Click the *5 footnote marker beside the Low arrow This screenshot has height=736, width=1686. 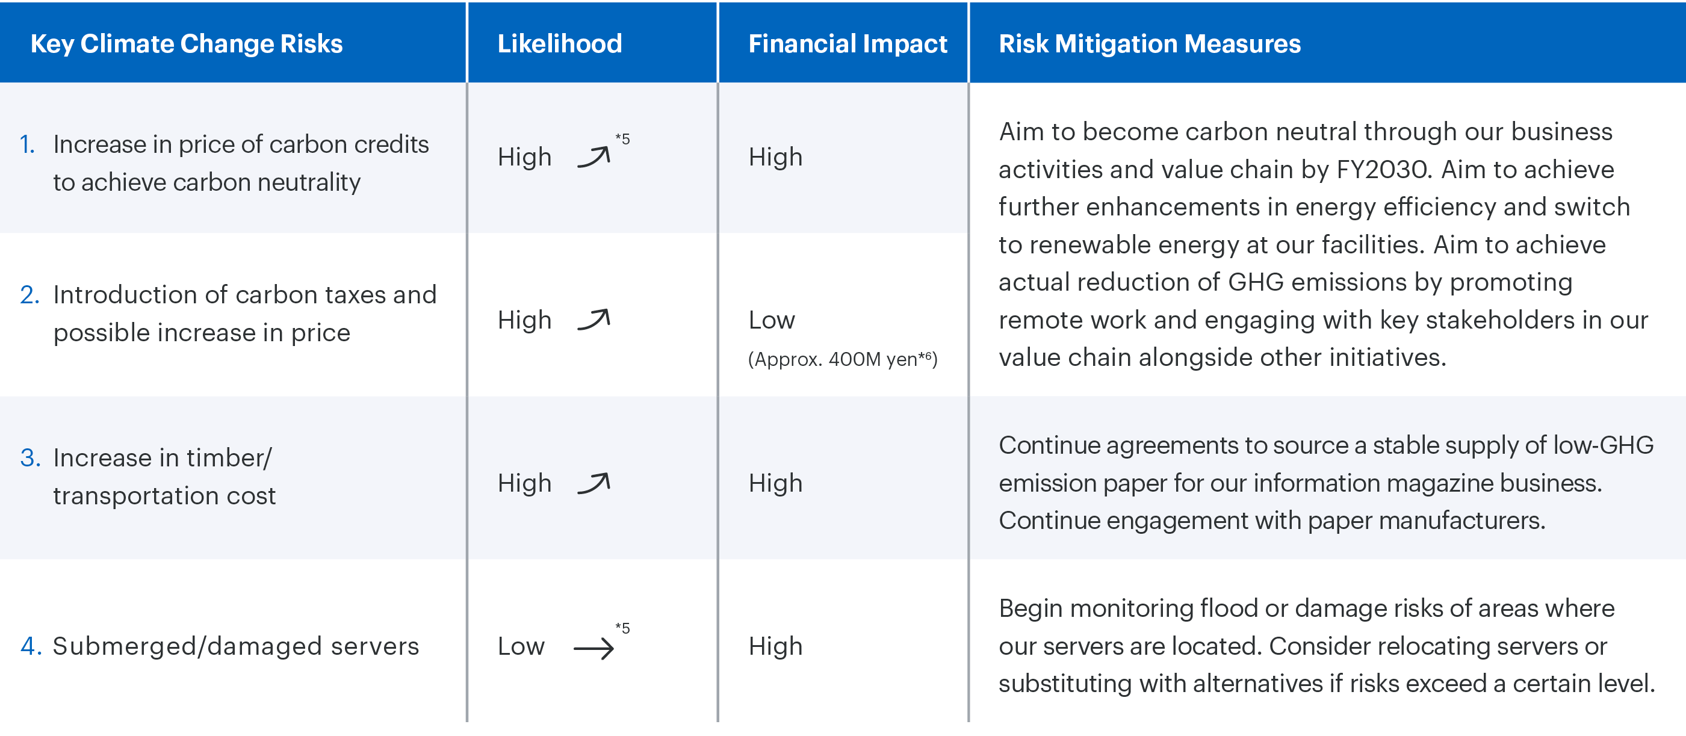click(x=622, y=628)
